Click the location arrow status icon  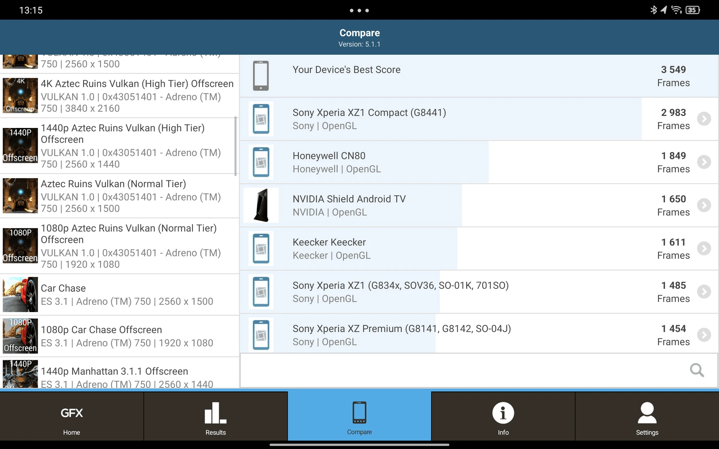coord(664,10)
